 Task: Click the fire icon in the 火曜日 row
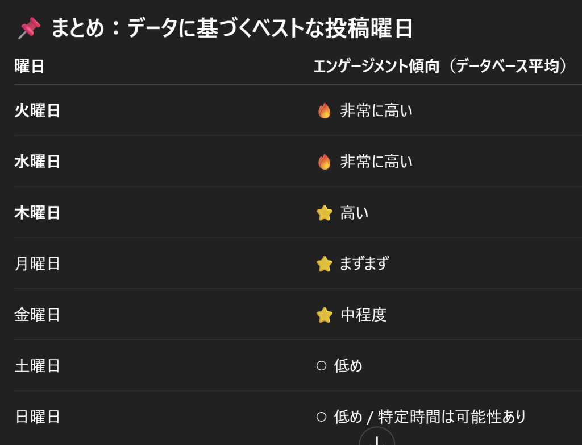tap(324, 110)
